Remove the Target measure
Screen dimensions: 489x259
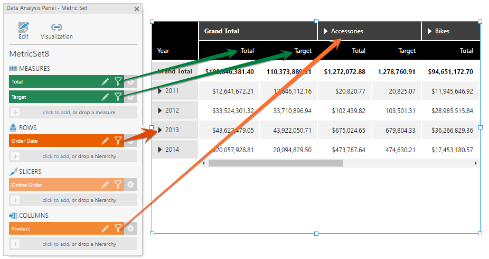pyautogui.click(x=130, y=97)
